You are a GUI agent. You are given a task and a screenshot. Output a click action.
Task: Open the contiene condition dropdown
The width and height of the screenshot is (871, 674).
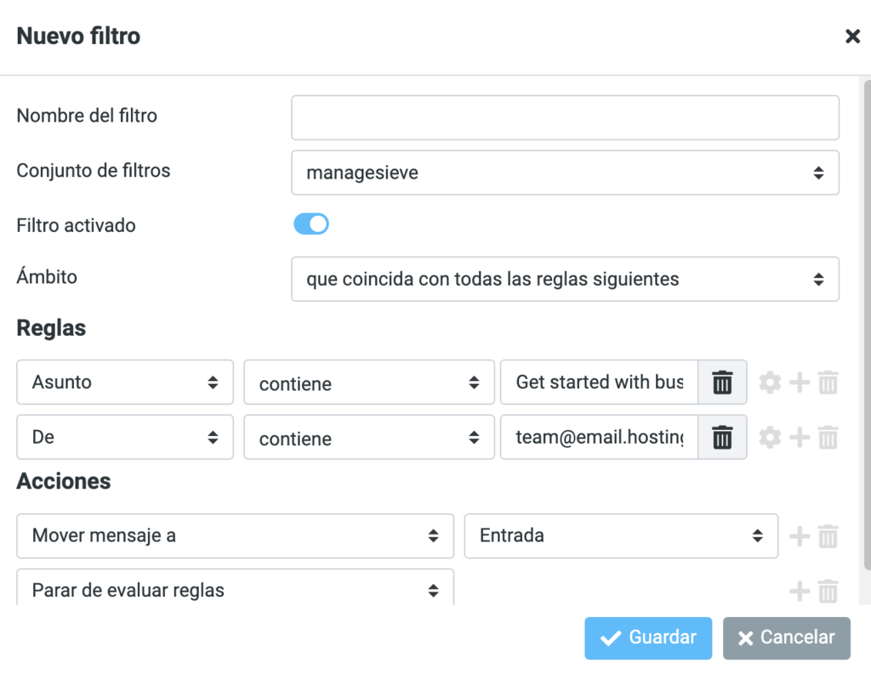(x=368, y=382)
